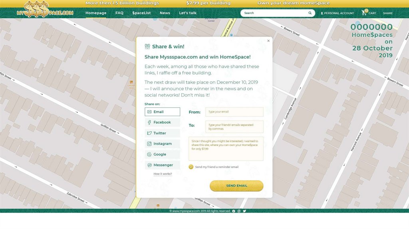
Task: Select Facebook share option
Action: tap(162, 122)
